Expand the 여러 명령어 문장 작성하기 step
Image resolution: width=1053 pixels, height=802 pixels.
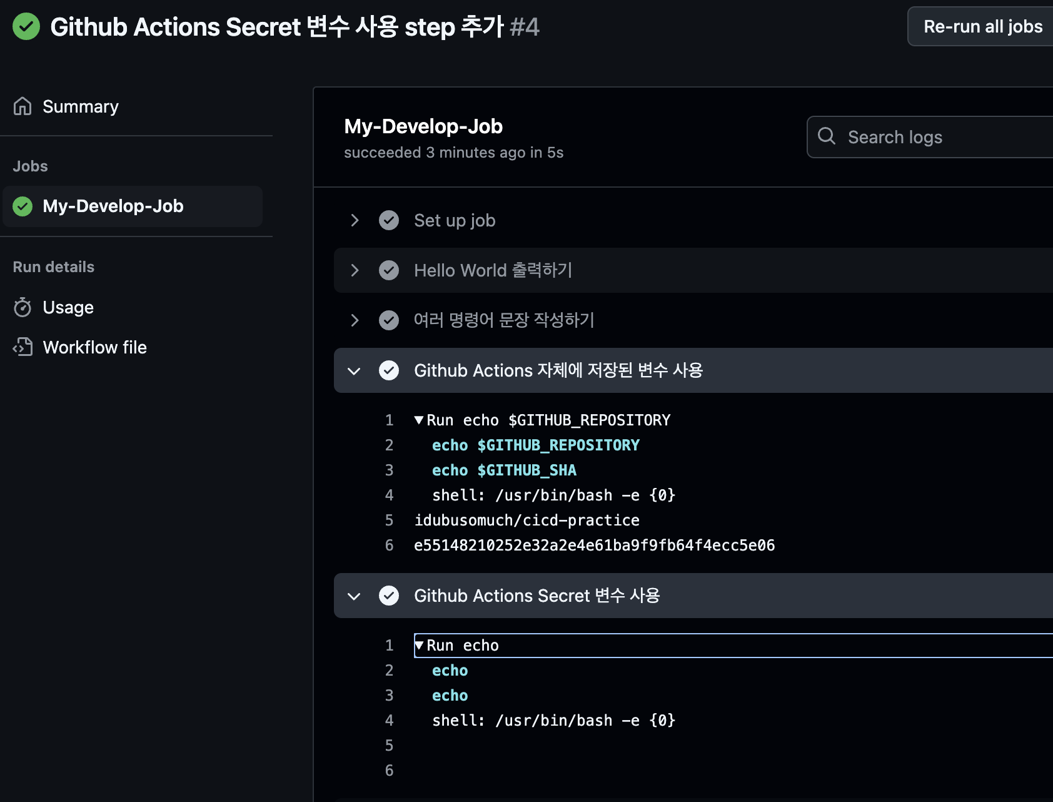355,320
